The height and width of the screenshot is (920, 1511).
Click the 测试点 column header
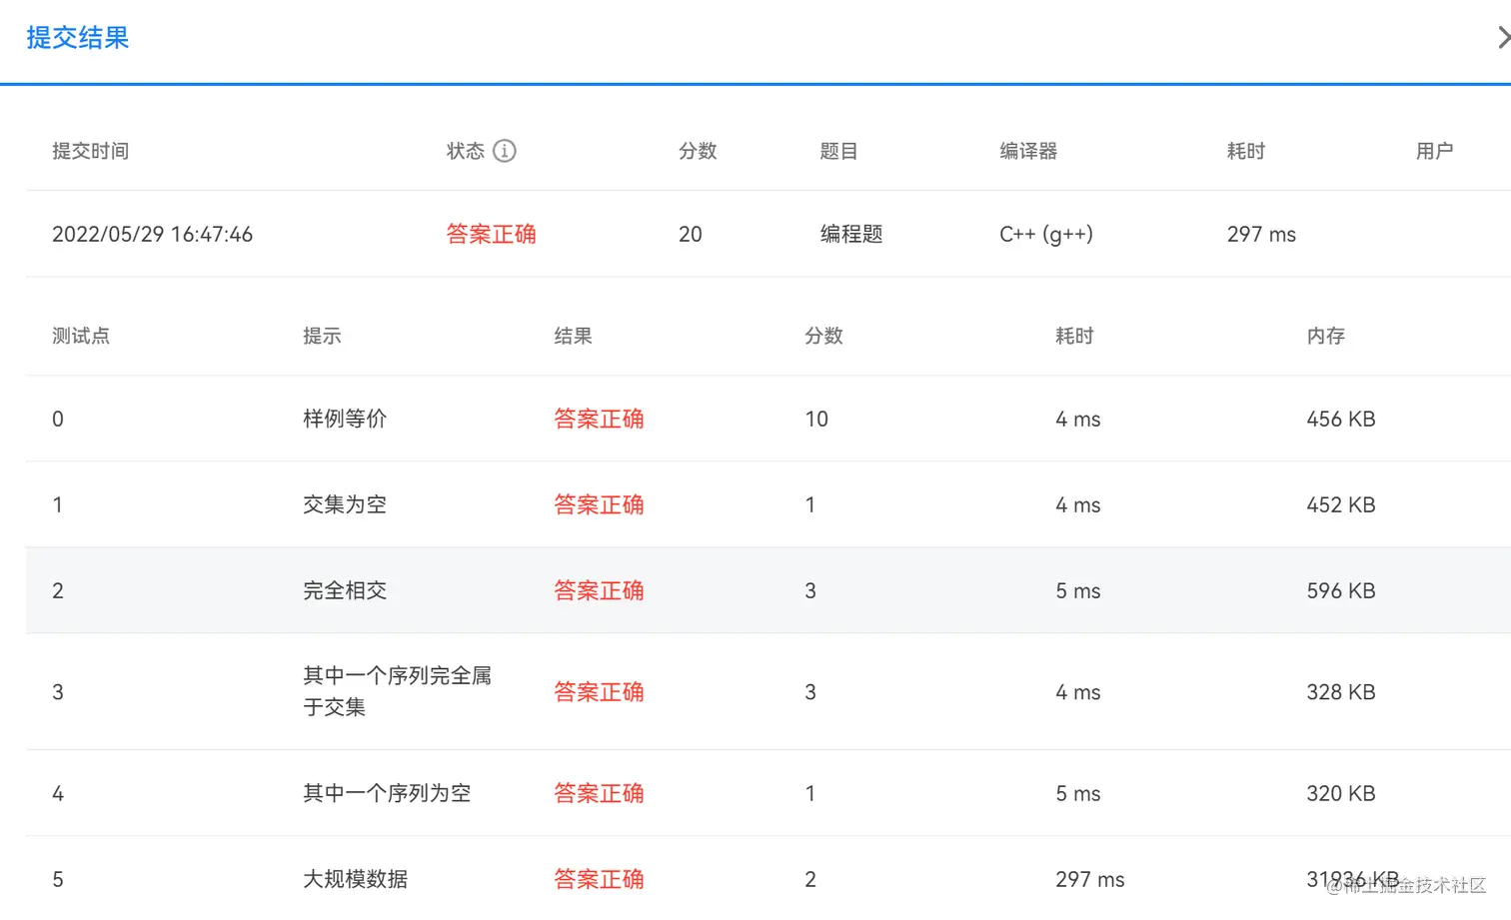click(81, 336)
